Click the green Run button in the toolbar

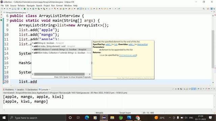pos(33,9)
